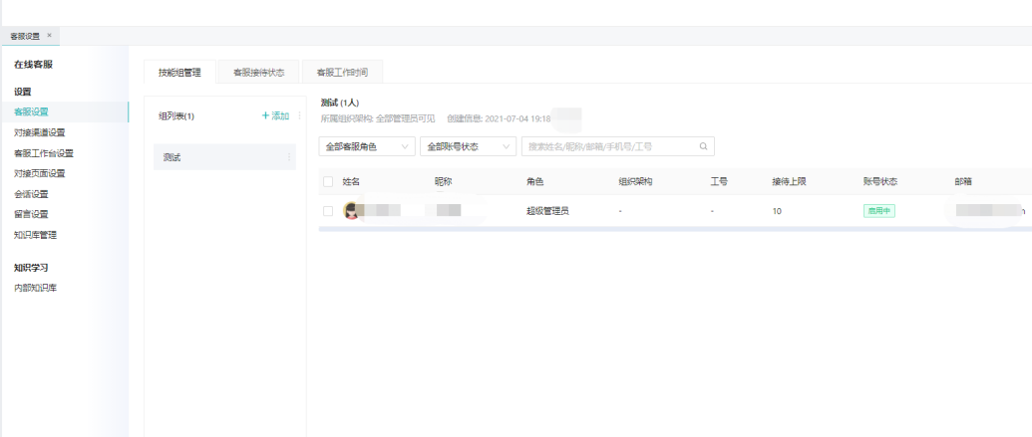Open the 测试 group row menu
Image resolution: width=1032 pixels, height=437 pixels.
[288, 157]
